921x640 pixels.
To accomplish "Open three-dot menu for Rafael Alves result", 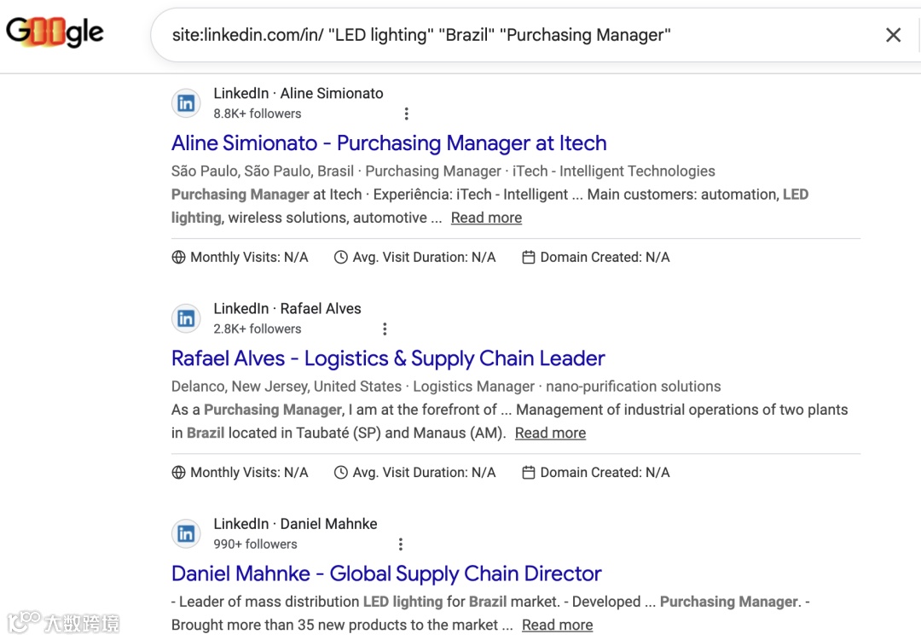I will point(385,329).
